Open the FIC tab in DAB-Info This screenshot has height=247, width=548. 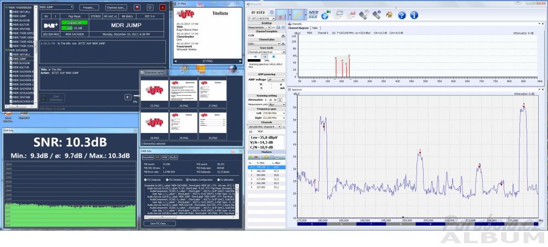point(158,158)
